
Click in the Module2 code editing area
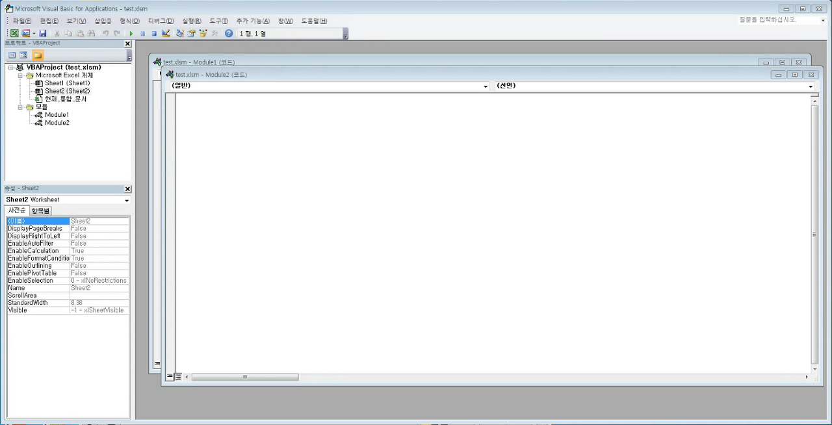pyautogui.click(x=494, y=233)
